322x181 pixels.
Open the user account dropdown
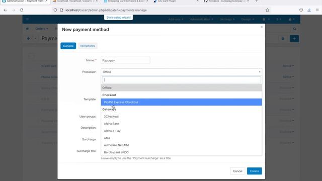point(291,19)
